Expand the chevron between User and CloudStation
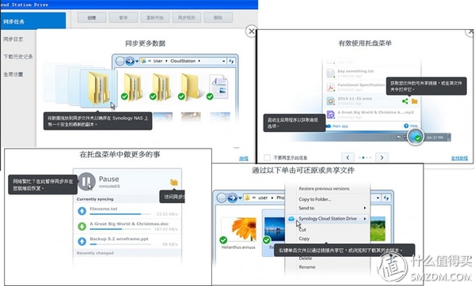475x286 pixels. pyautogui.click(x=166, y=61)
